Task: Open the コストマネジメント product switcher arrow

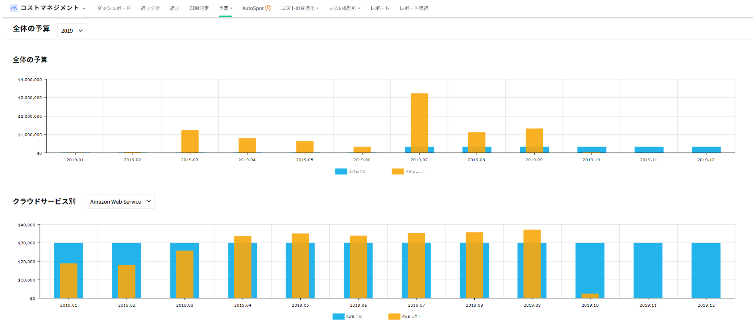Action: 84,9
